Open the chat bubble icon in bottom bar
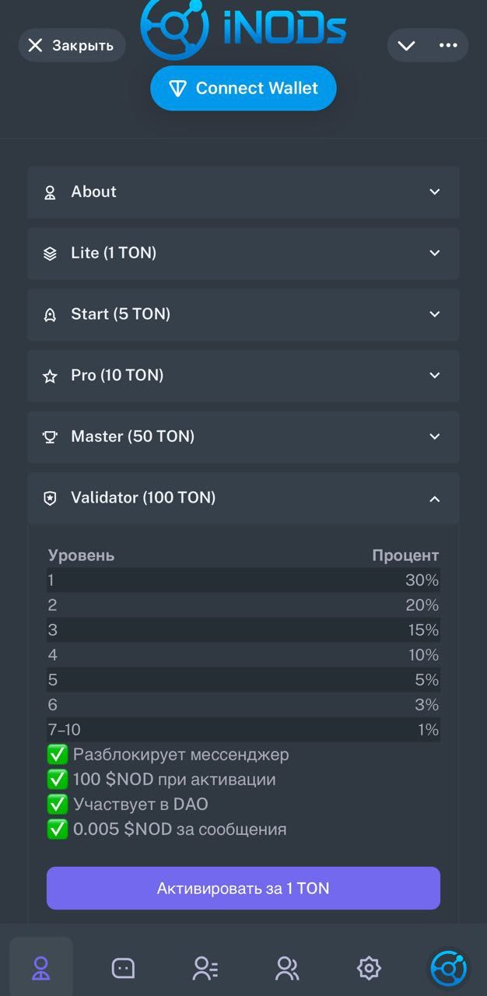 (124, 967)
